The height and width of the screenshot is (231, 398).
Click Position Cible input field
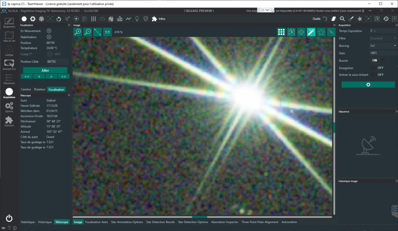pos(57,62)
